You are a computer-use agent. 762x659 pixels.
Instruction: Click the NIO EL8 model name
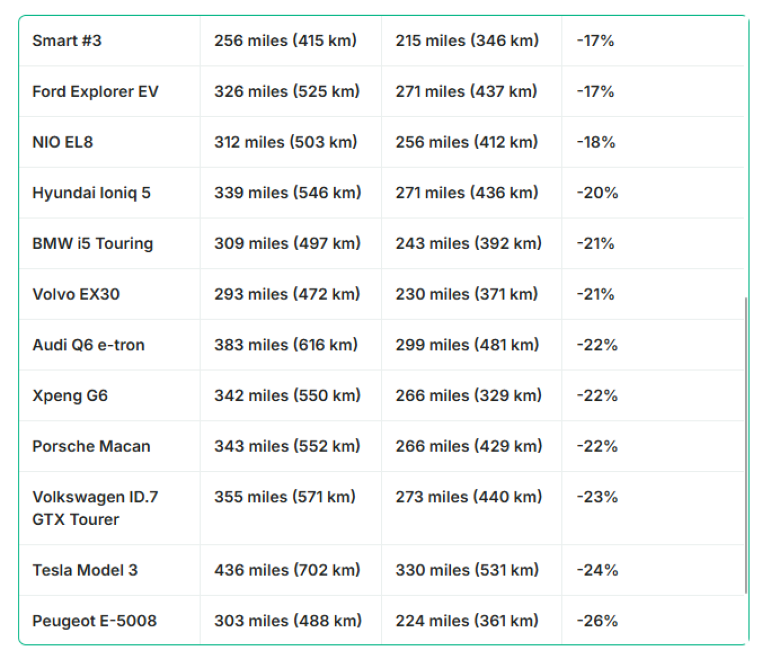pyautogui.click(x=63, y=142)
